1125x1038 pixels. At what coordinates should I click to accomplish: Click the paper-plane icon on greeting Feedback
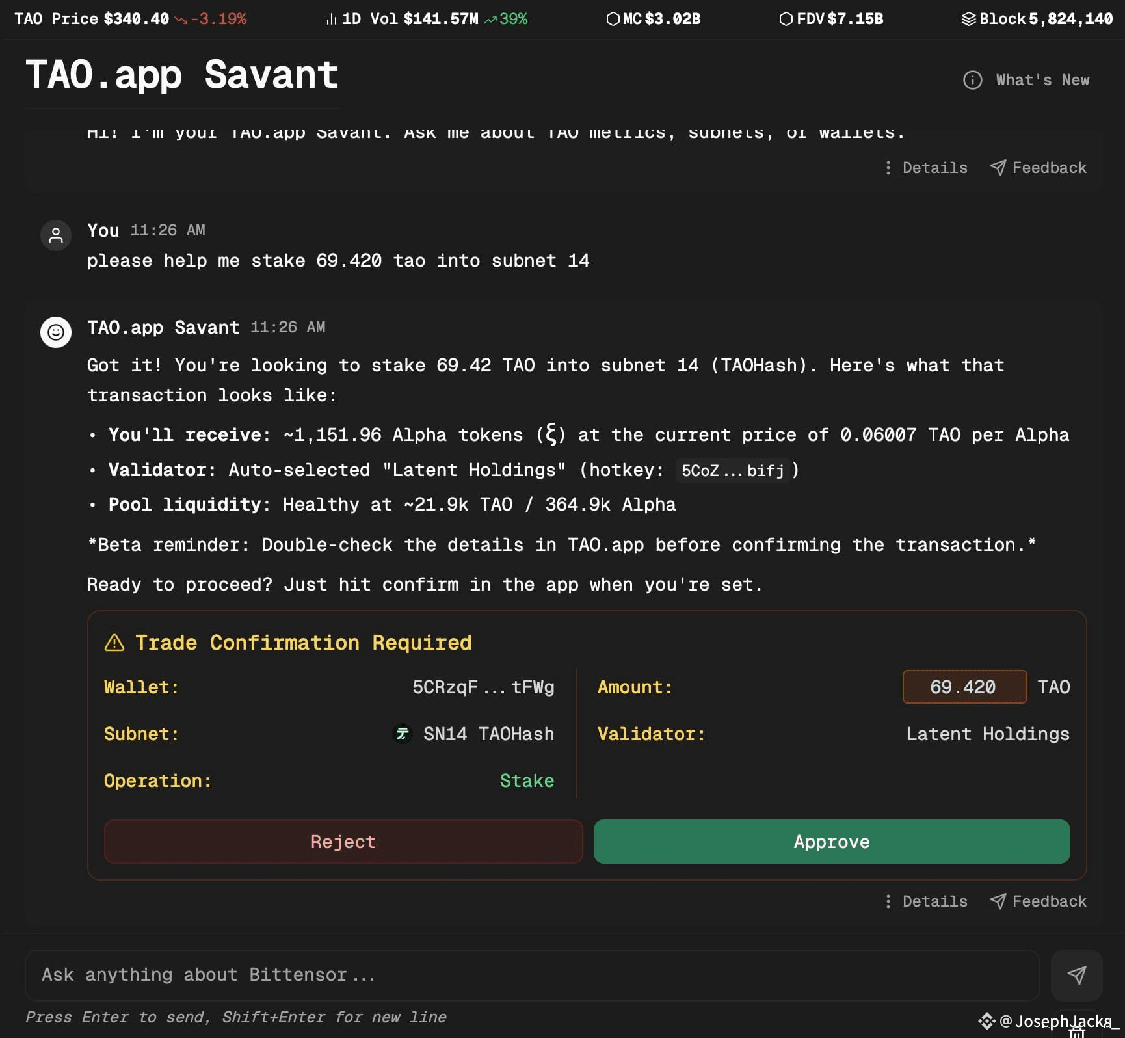click(x=998, y=168)
